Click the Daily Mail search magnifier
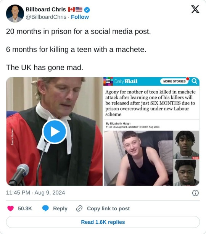 click(x=194, y=81)
